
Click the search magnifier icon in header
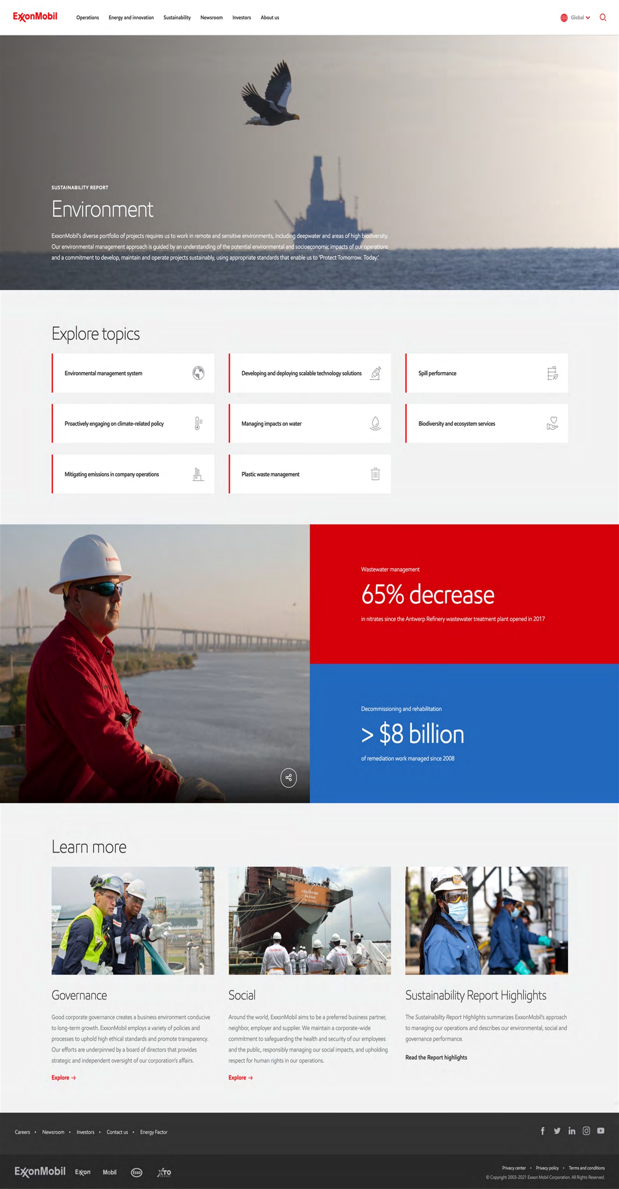coord(603,18)
